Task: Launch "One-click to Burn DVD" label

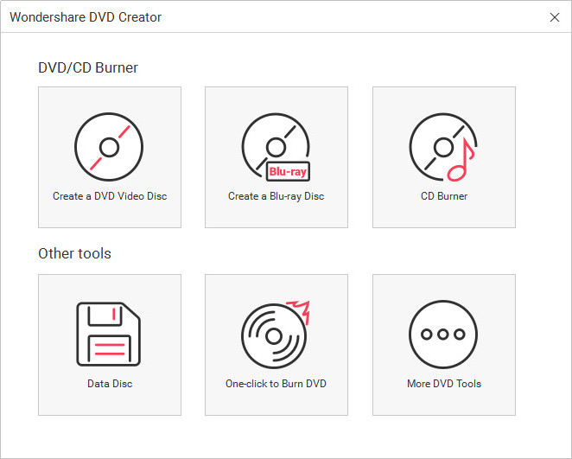Action: click(276, 384)
